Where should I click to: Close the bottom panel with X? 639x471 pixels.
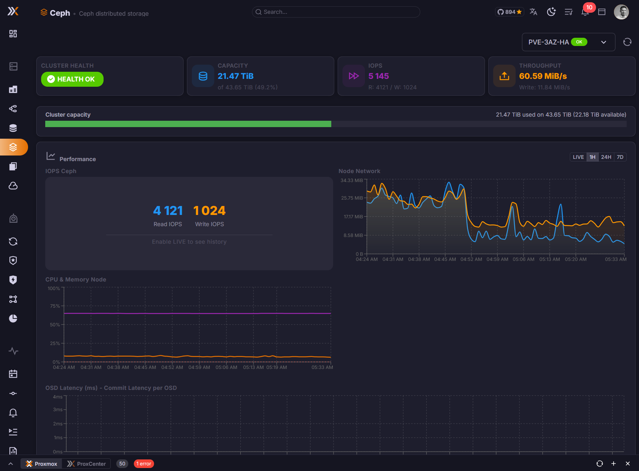(628, 464)
